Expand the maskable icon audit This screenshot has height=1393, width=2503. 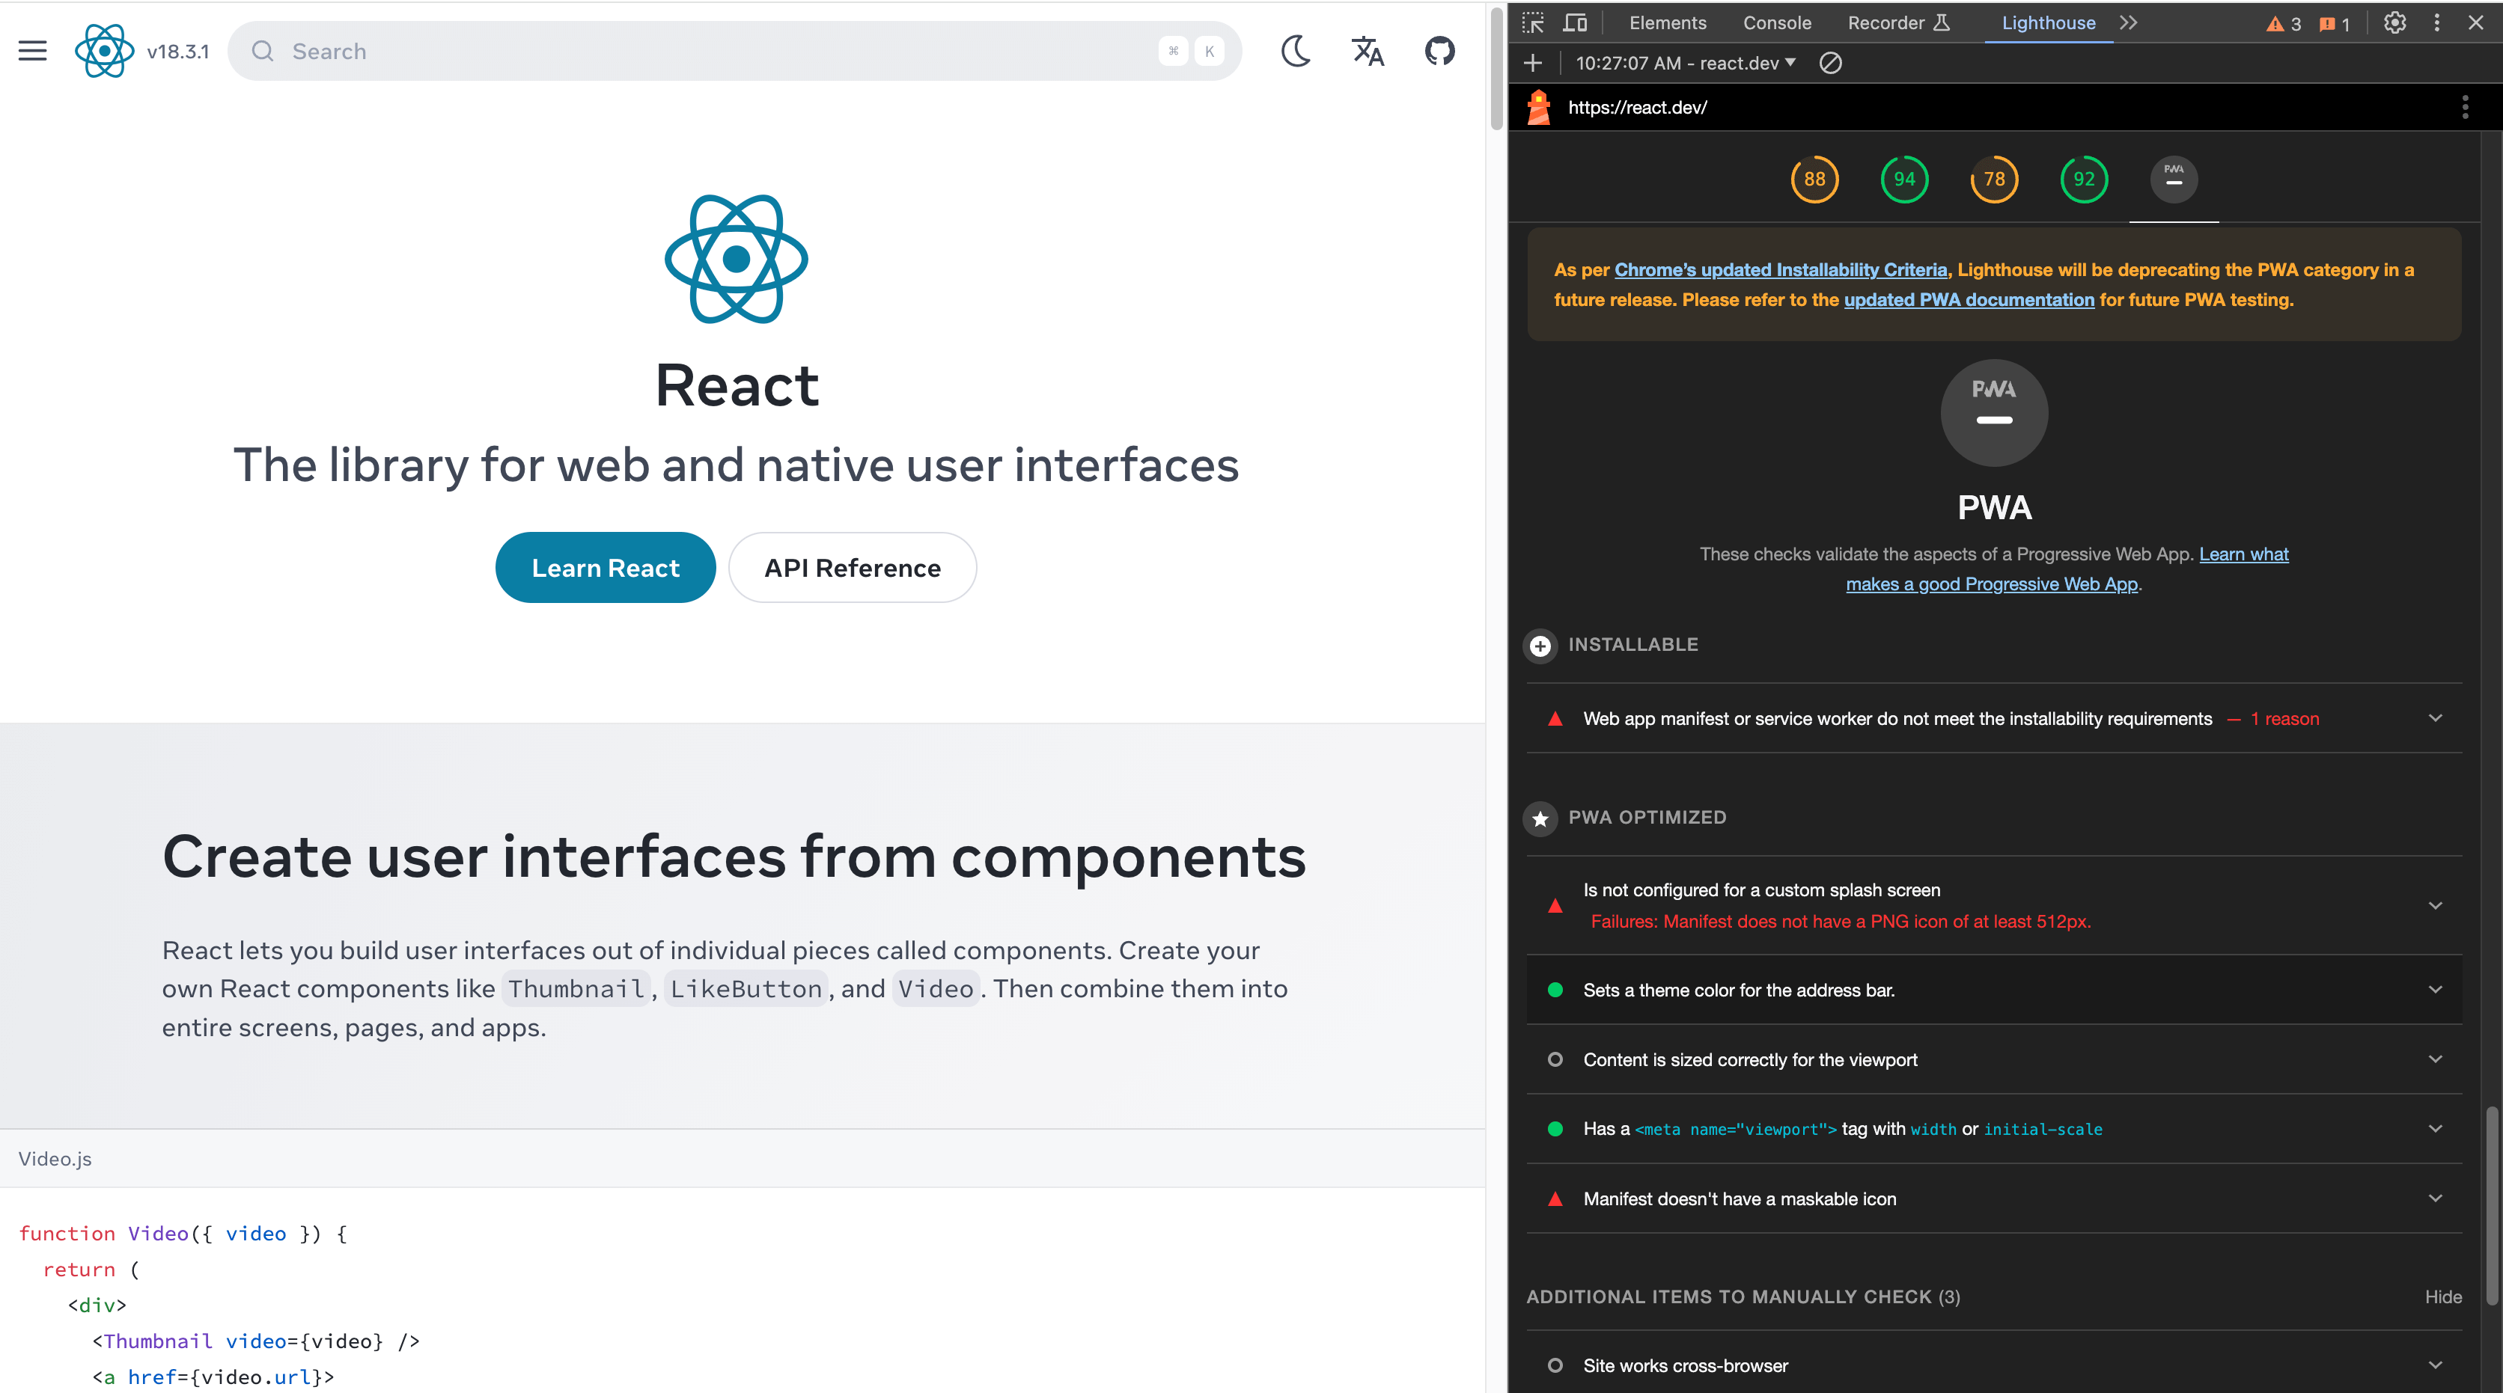click(1995, 1198)
